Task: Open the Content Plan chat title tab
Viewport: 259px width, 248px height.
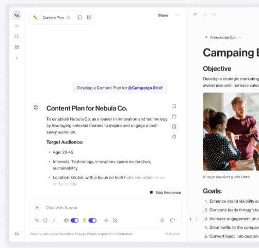Action: (x=53, y=18)
